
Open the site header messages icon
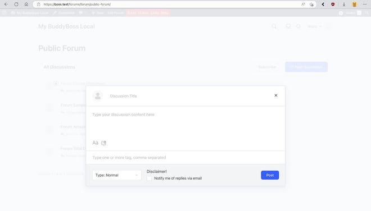pyautogui.click(x=288, y=26)
